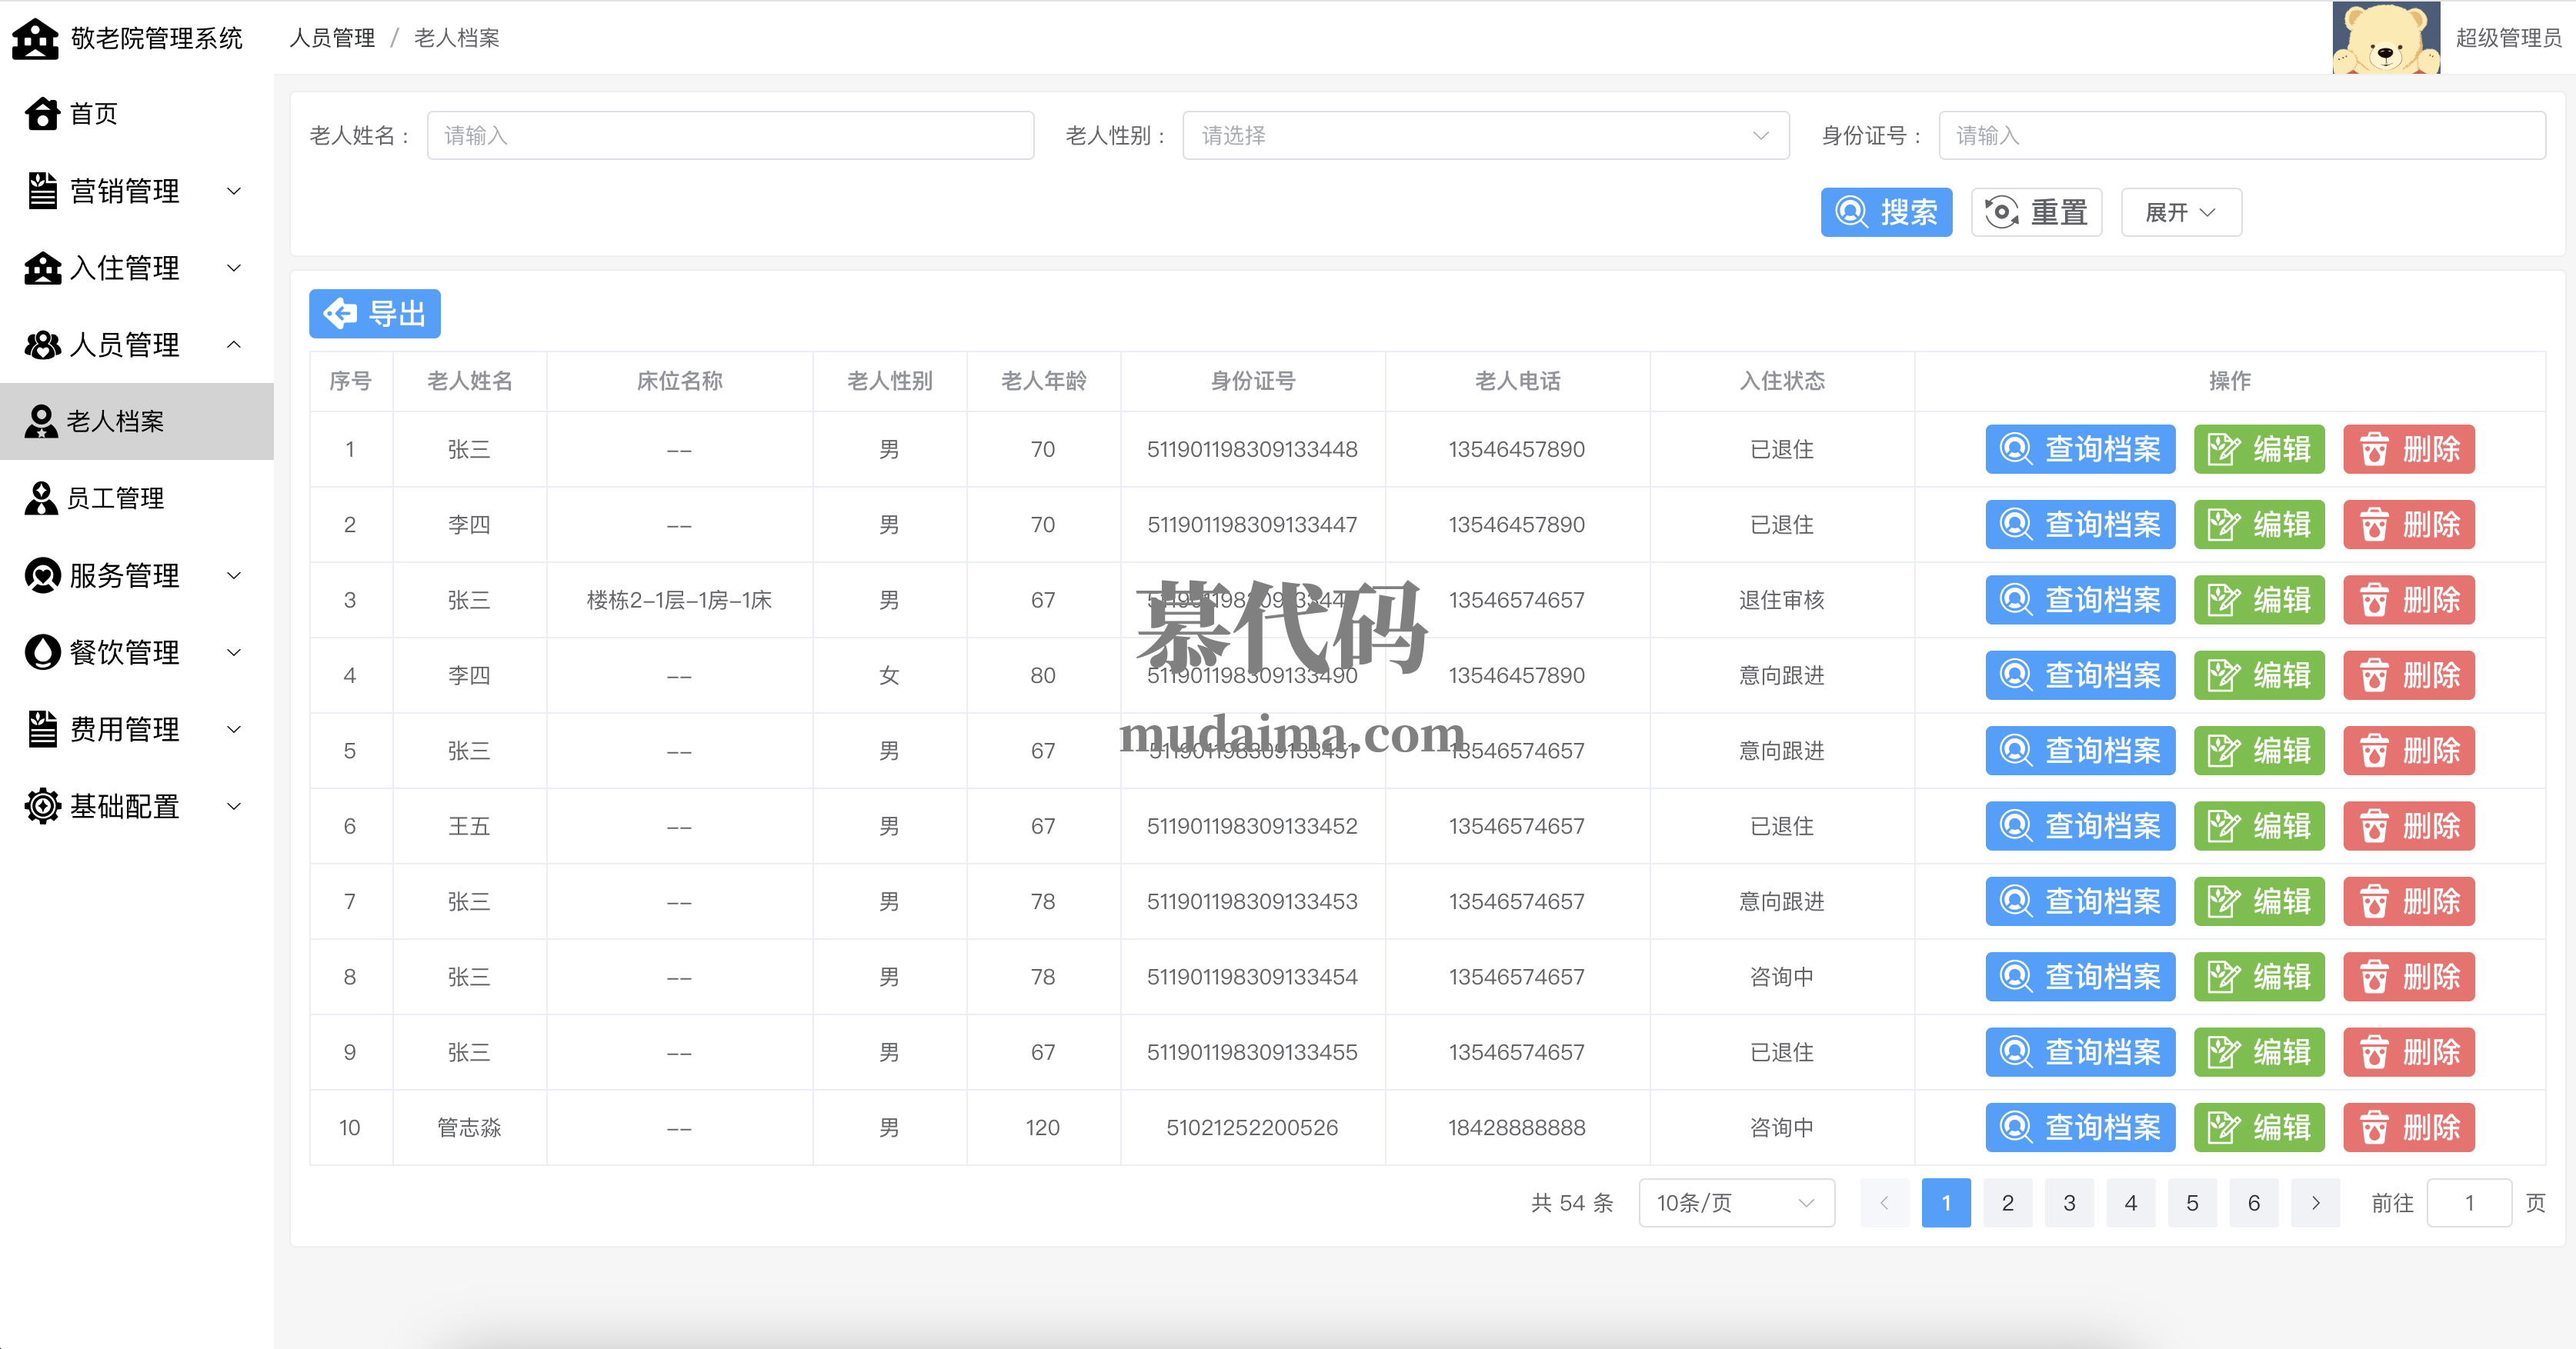
Task: Select the 老人档案 sidebar item
Action: [115, 421]
